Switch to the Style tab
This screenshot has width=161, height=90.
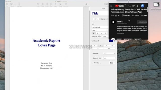coord(96,19)
